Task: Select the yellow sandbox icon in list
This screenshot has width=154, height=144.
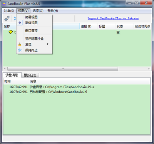Action: (x=11, y=32)
